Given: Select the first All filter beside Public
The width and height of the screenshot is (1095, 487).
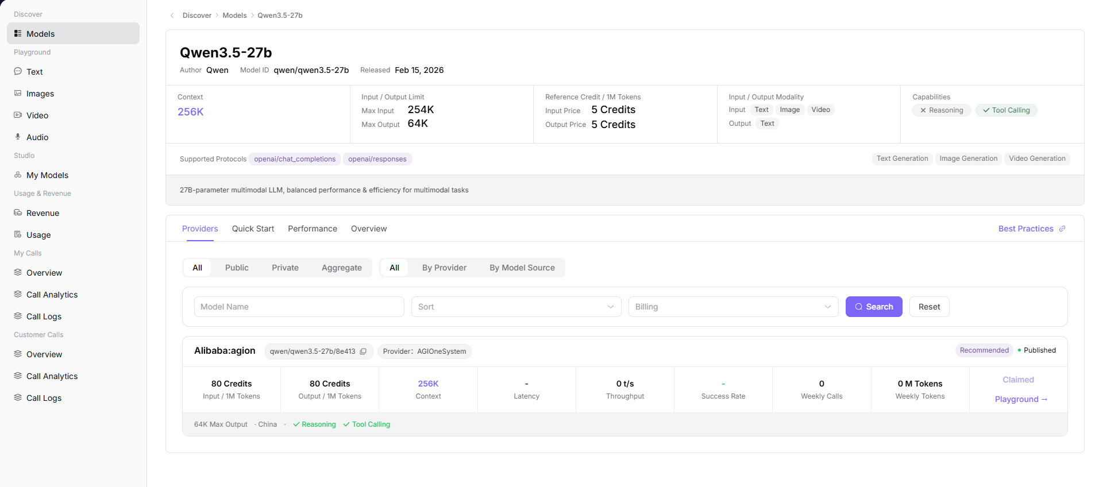Looking at the screenshot, I should click(197, 268).
